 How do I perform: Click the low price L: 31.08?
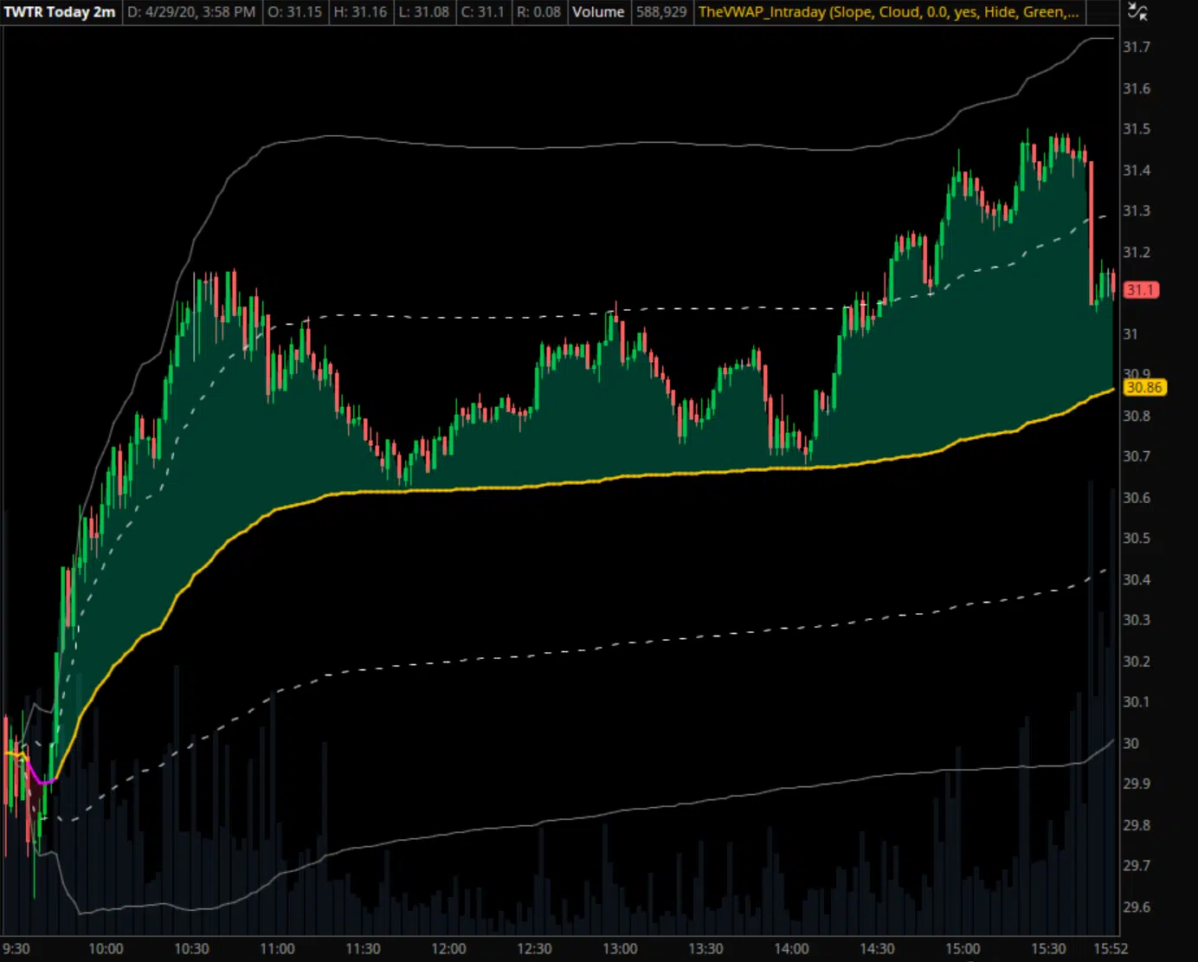[x=424, y=12]
